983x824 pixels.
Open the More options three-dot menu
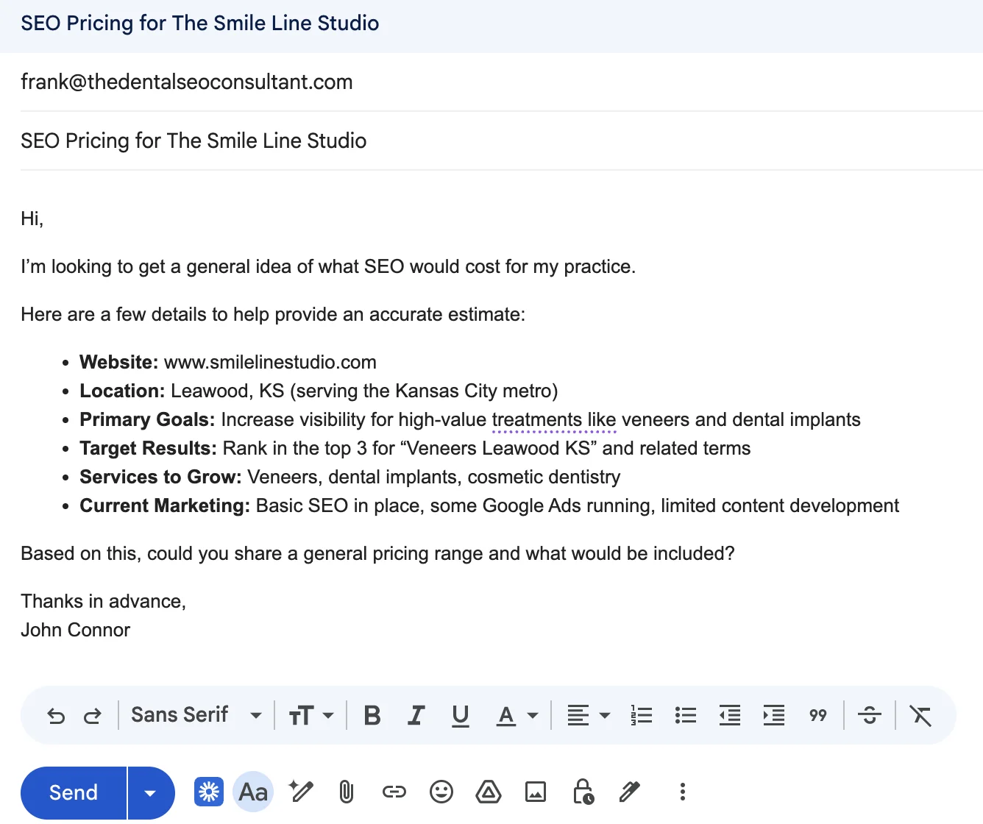(682, 792)
